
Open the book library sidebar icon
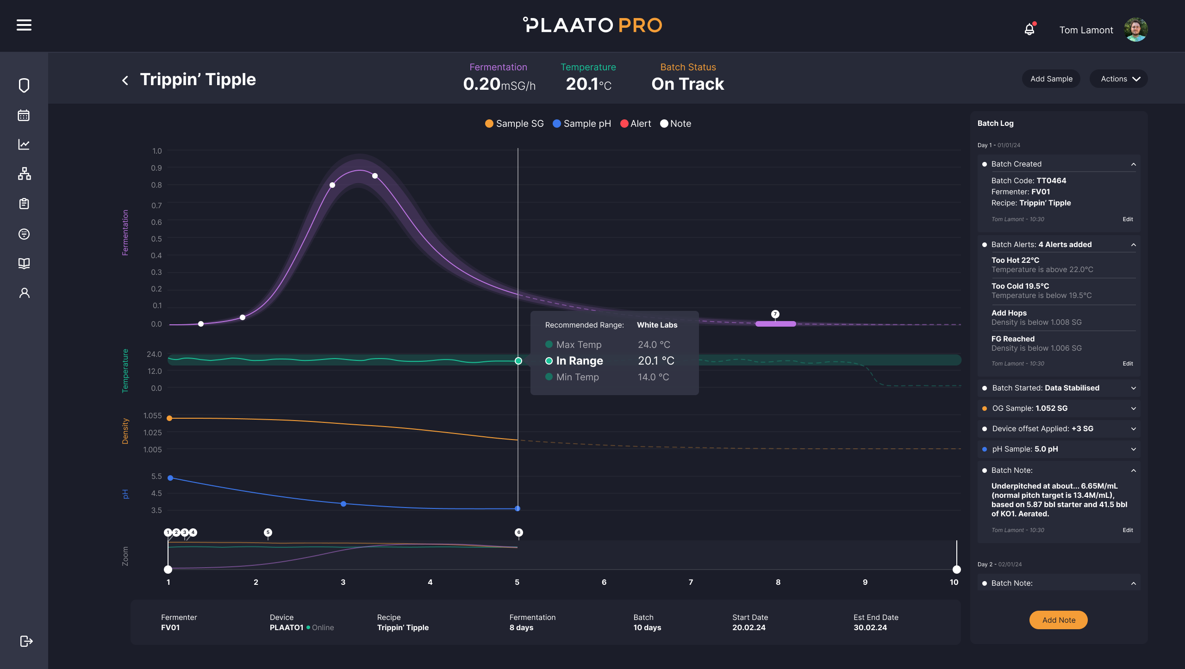(24, 263)
